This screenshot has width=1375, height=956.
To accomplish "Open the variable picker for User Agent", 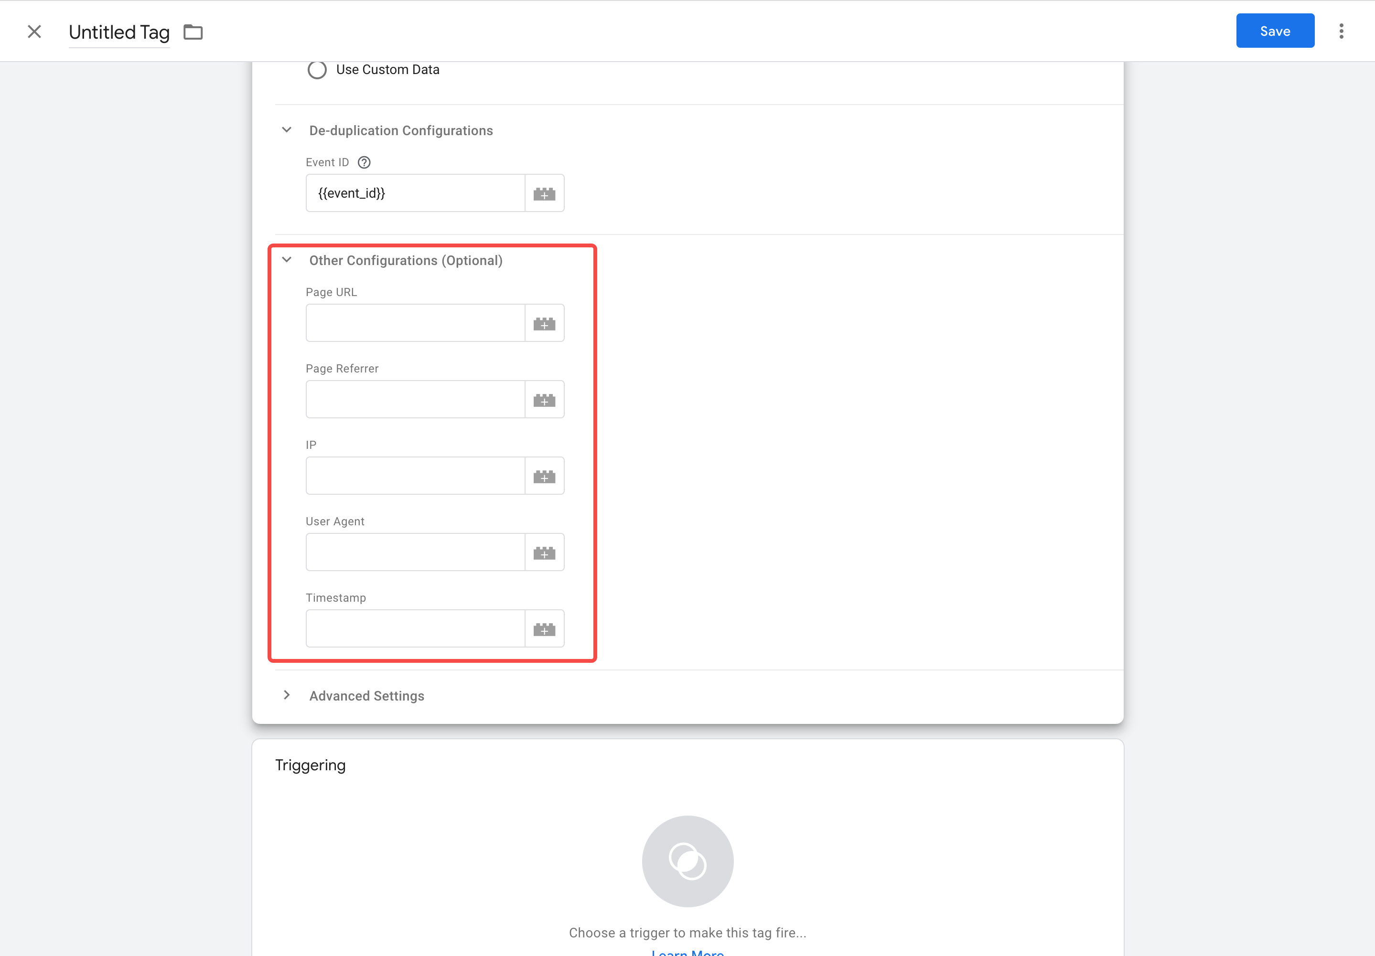I will [x=544, y=552].
